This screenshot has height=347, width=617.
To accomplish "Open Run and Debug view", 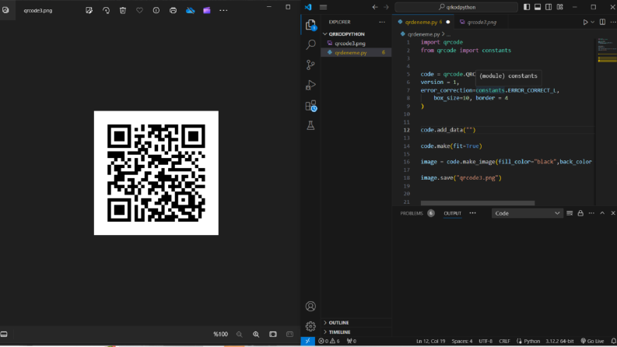I will coord(310,85).
